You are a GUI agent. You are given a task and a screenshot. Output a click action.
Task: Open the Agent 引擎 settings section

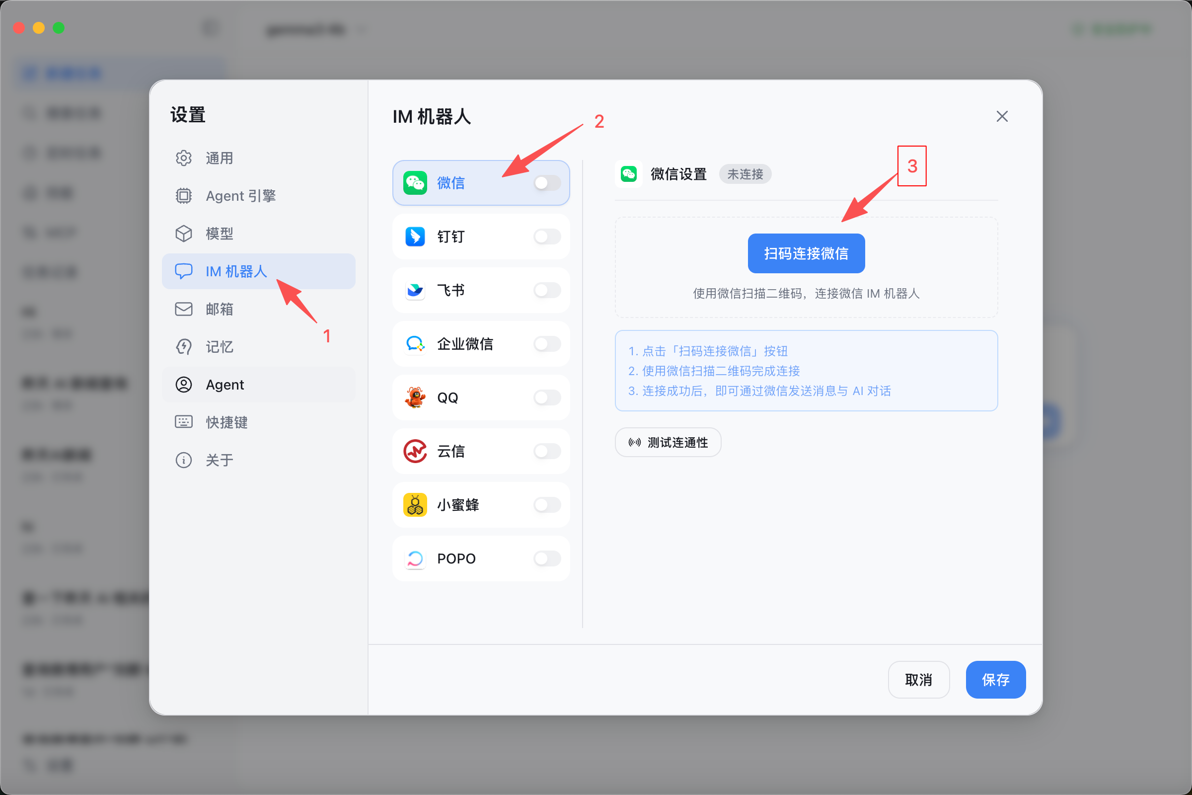coord(258,196)
